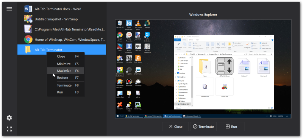
Task: Open the hamburger menu
Action: [x=9, y=9]
